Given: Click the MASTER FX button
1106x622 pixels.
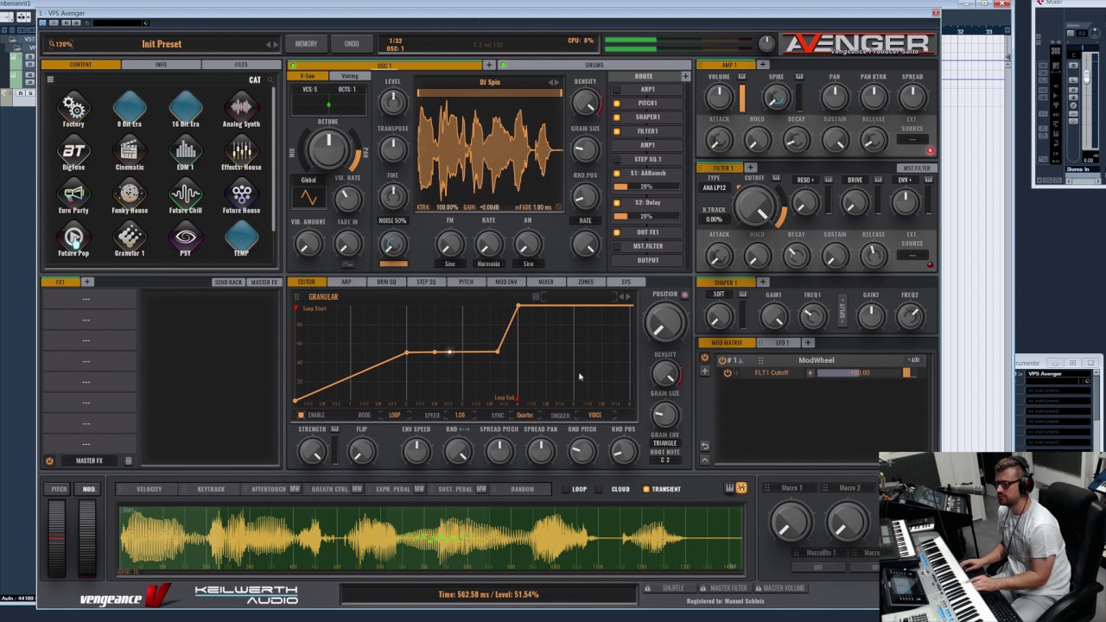Looking at the screenshot, I should (x=264, y=282).
